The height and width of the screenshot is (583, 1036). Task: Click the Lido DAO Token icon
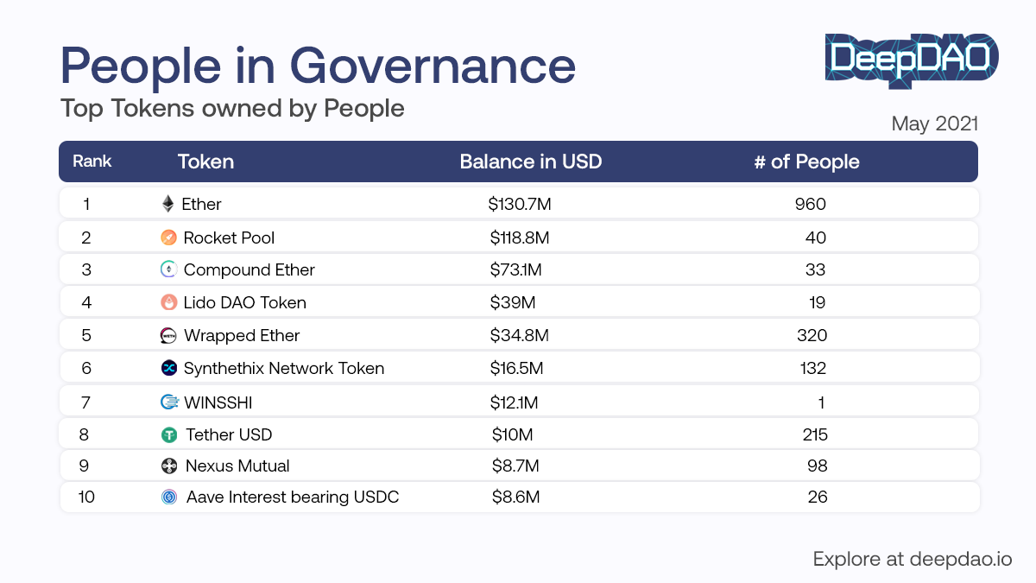[168, 302]
